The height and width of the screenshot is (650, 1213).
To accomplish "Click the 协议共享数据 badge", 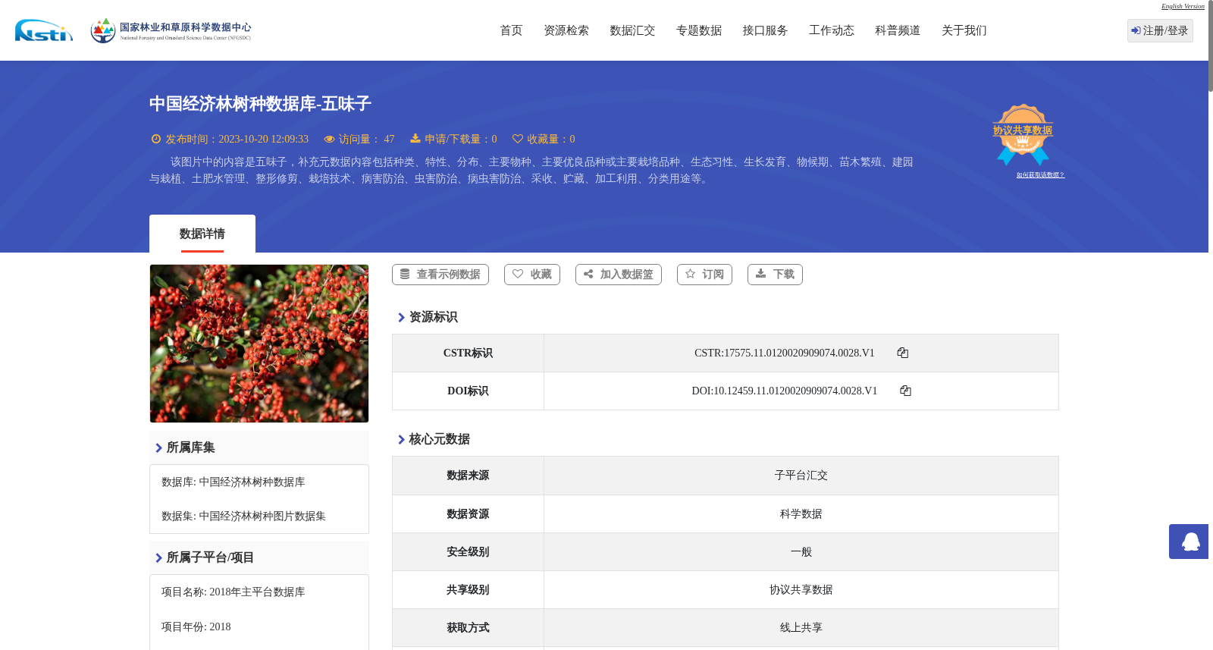I will click(x=1023, y=134).
